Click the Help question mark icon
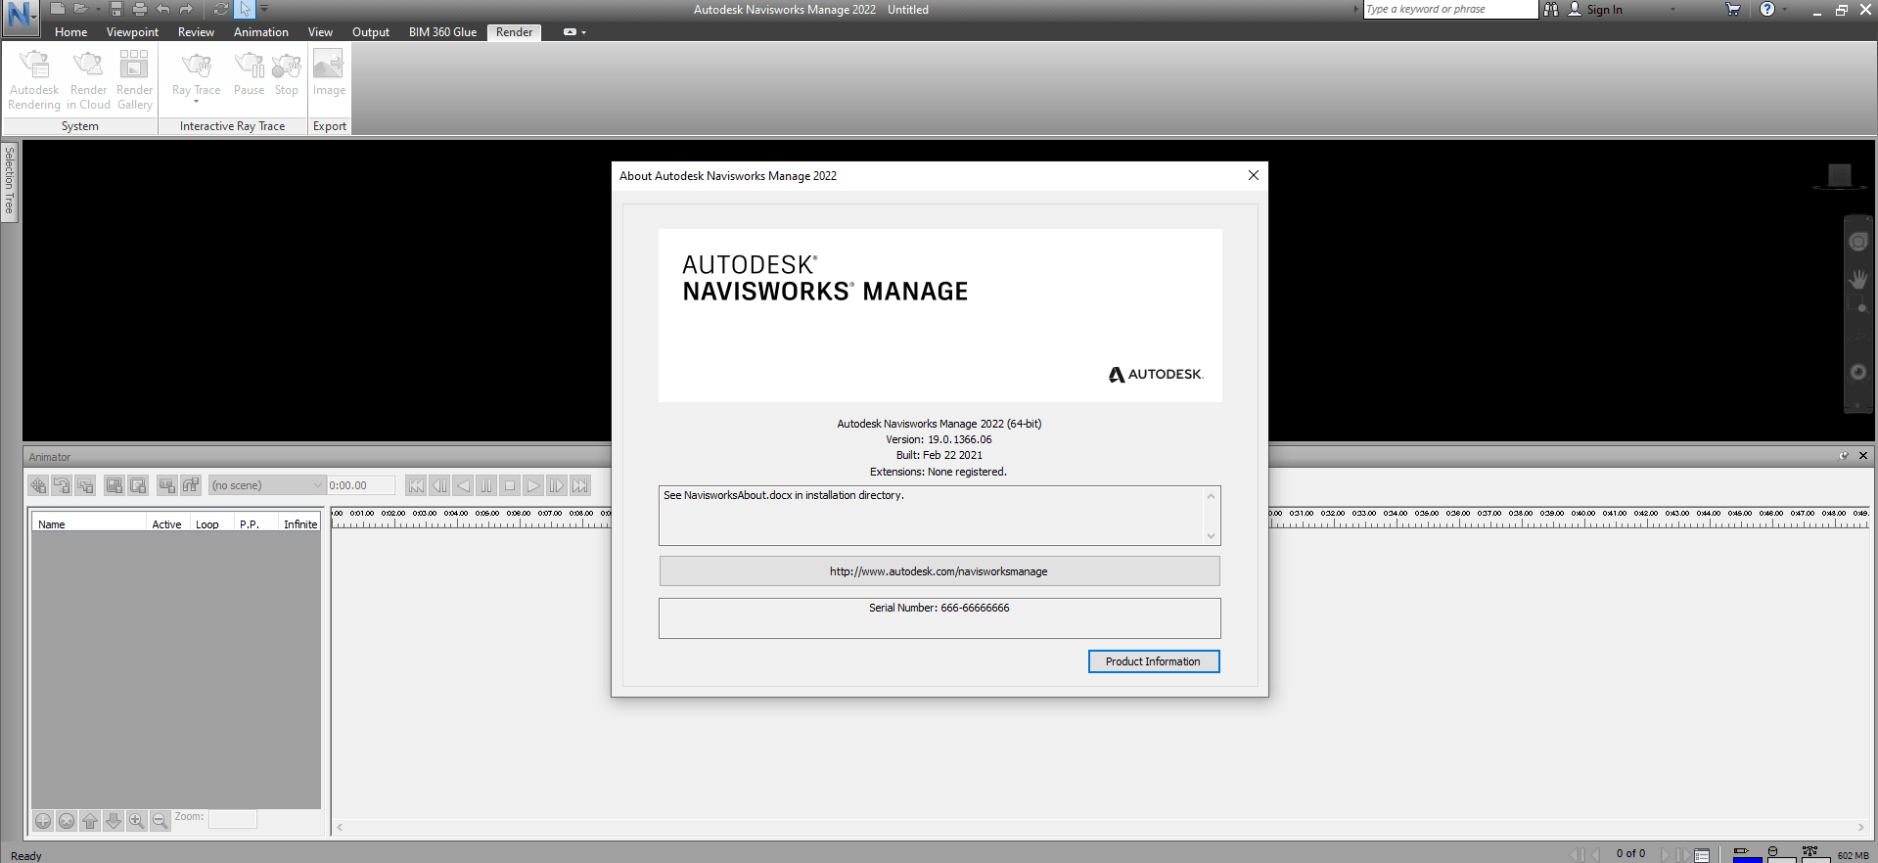The width and height of the screenshot is (1878, 863). tap(1767, 9)
